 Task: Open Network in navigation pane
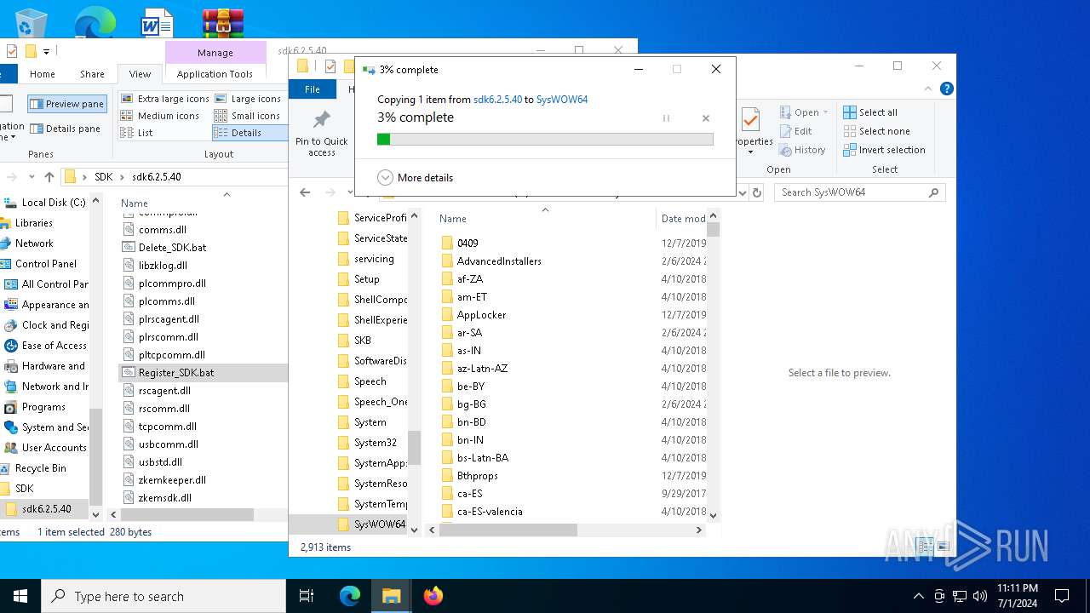(34, 243)
